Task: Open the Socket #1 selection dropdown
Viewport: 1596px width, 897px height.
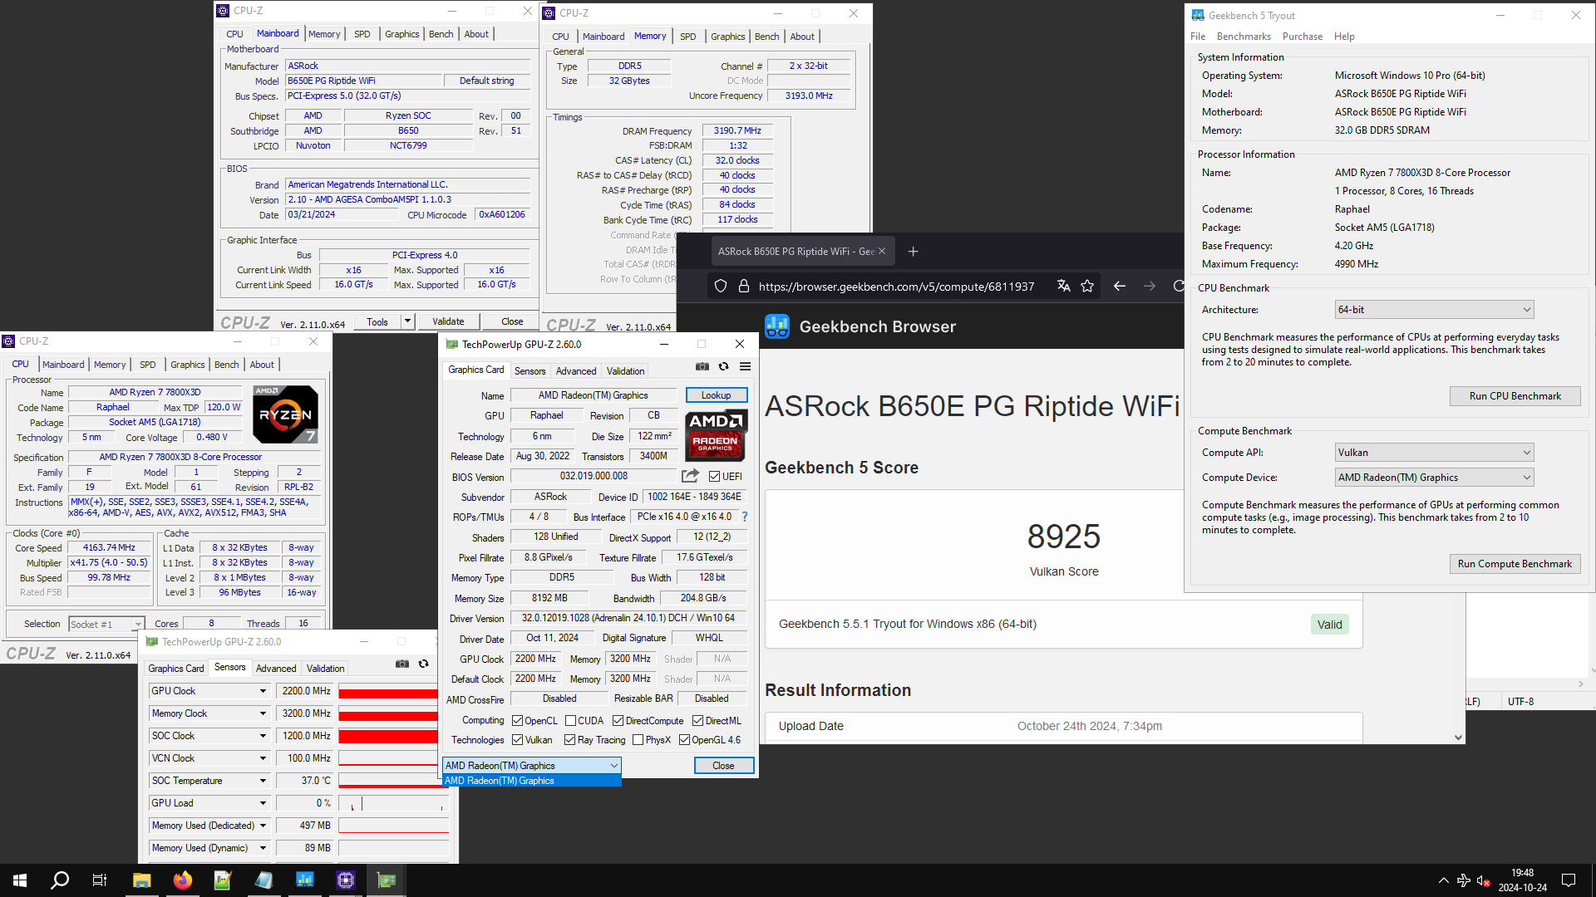Action: pos(106,625)
